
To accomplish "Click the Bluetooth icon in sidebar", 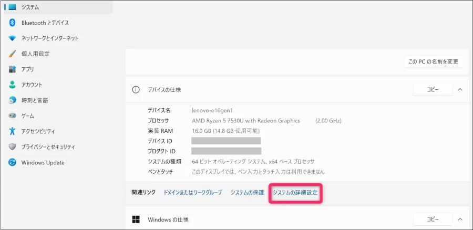I will tap(12, 23).
